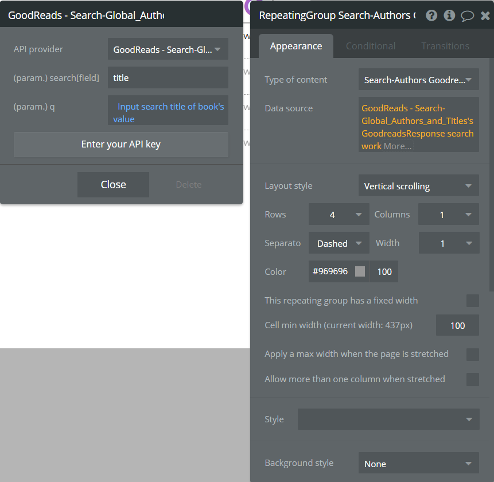
Task: Click 'Enter your API key' button
Action: coord(120,144)
